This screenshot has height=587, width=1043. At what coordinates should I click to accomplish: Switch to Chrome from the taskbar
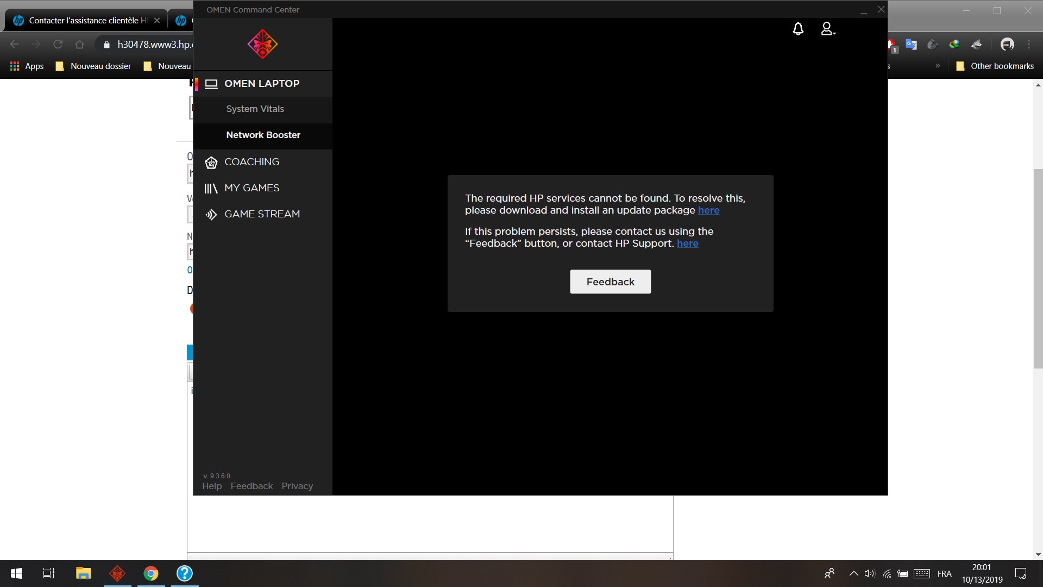pyautogui.click(x=151, y=573)
